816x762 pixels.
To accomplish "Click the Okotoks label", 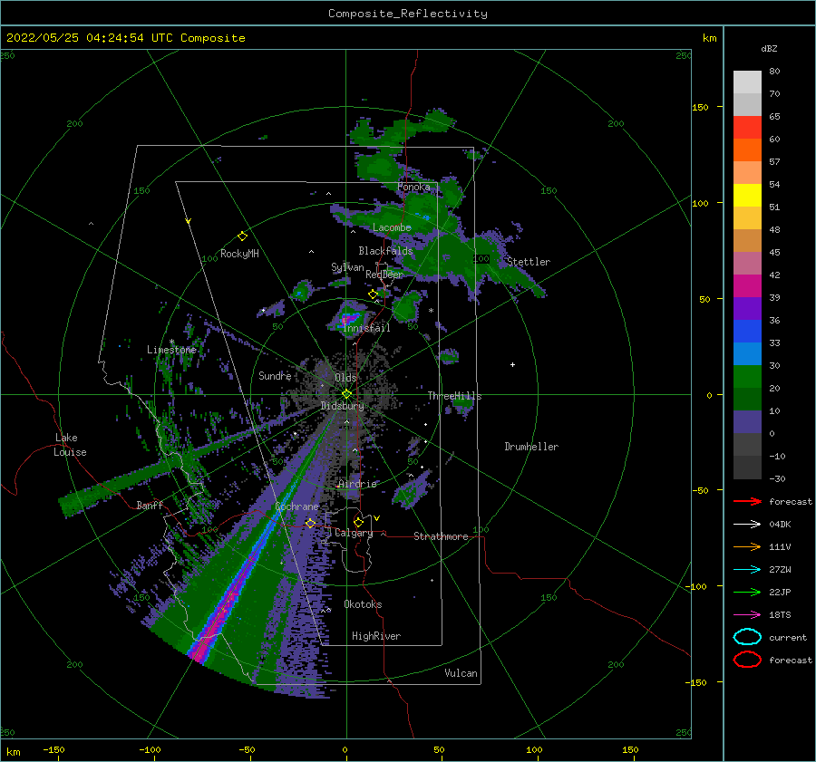I will tap(363, 604).
